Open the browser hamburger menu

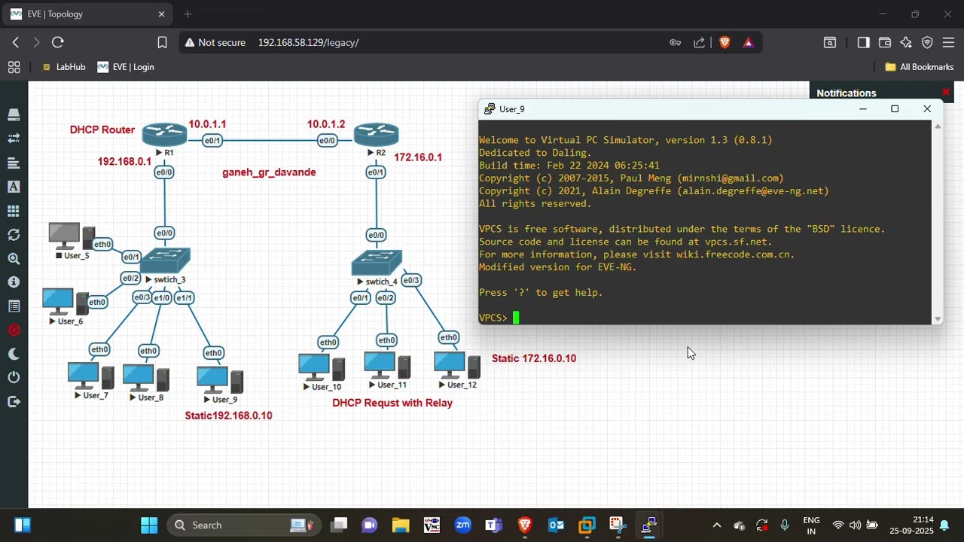click(948, 42)
